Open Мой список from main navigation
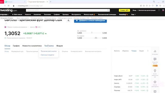165x93 pixels. point(17,14)
